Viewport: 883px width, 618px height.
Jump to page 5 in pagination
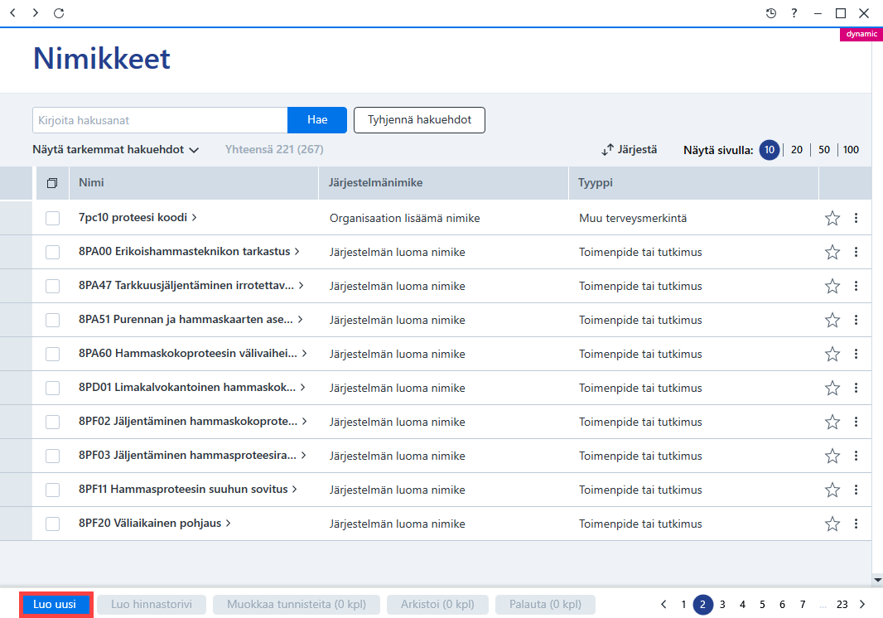point(762,605)
